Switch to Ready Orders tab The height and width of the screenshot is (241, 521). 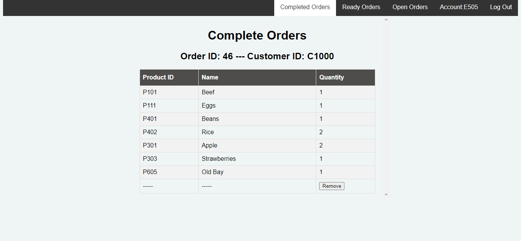click(x=361, y=7)
